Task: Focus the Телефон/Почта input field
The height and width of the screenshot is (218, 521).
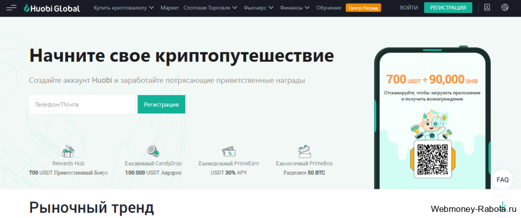Action: 82,104
